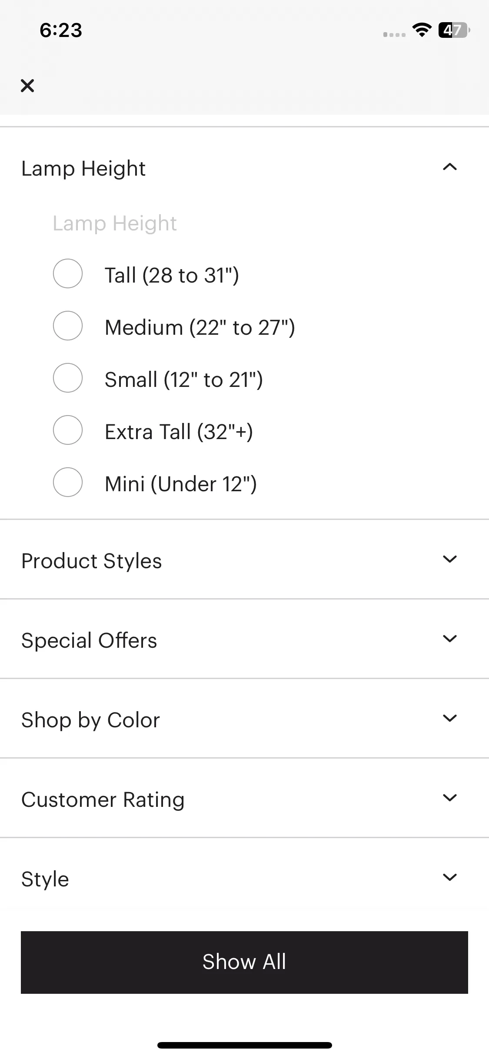Open the Product Styles filter row
Viewport: 489px width, 1059px height.
pos(244,559)
